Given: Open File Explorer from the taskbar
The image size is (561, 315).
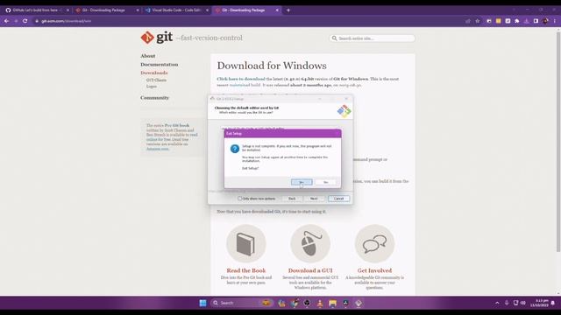Looking at the screenshot, I should click(x=333, y=304).
